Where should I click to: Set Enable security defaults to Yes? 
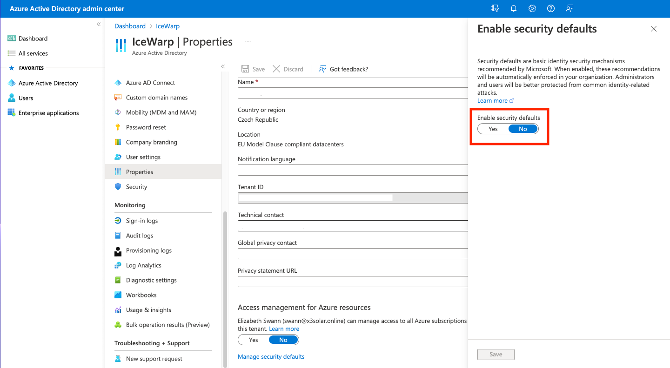[493, 129]
